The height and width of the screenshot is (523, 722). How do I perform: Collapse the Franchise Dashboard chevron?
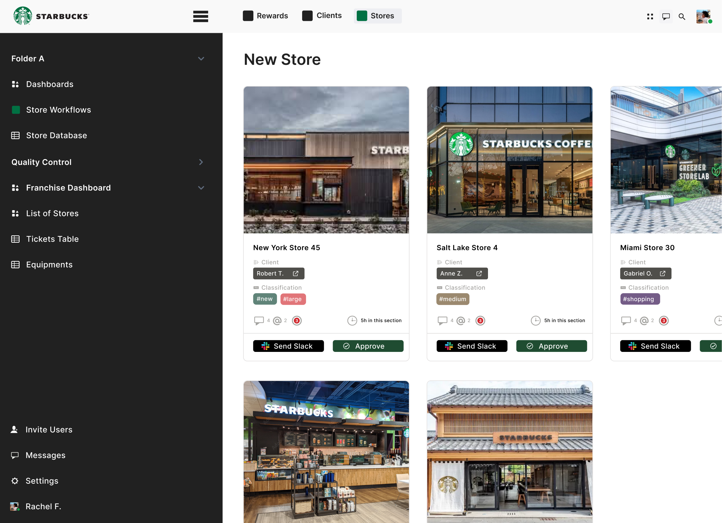[x=201, y=188]
